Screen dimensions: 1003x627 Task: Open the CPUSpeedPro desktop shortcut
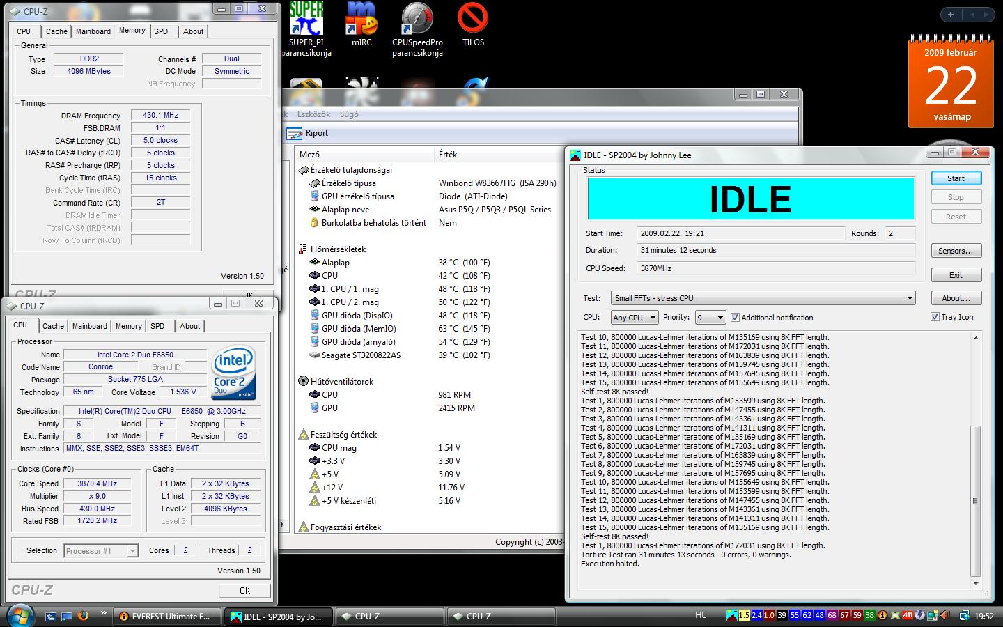coord(417,29)
